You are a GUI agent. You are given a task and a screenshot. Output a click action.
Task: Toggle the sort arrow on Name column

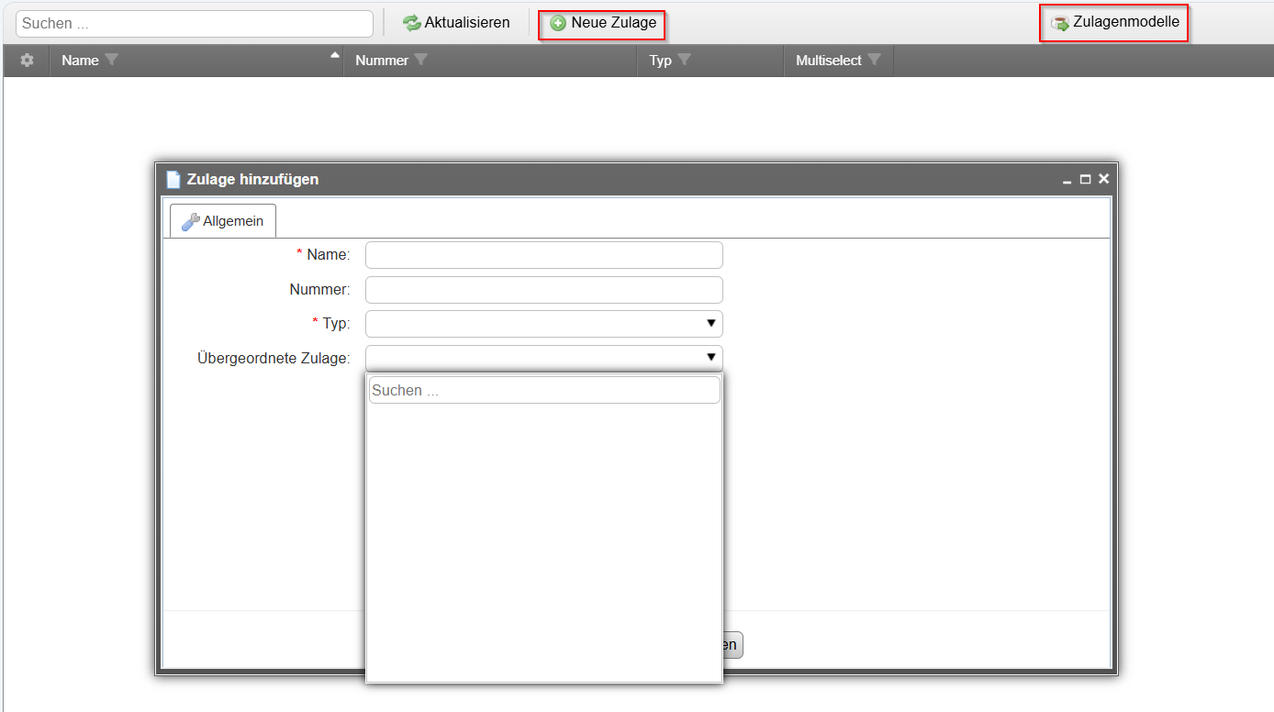coord(335,56)
